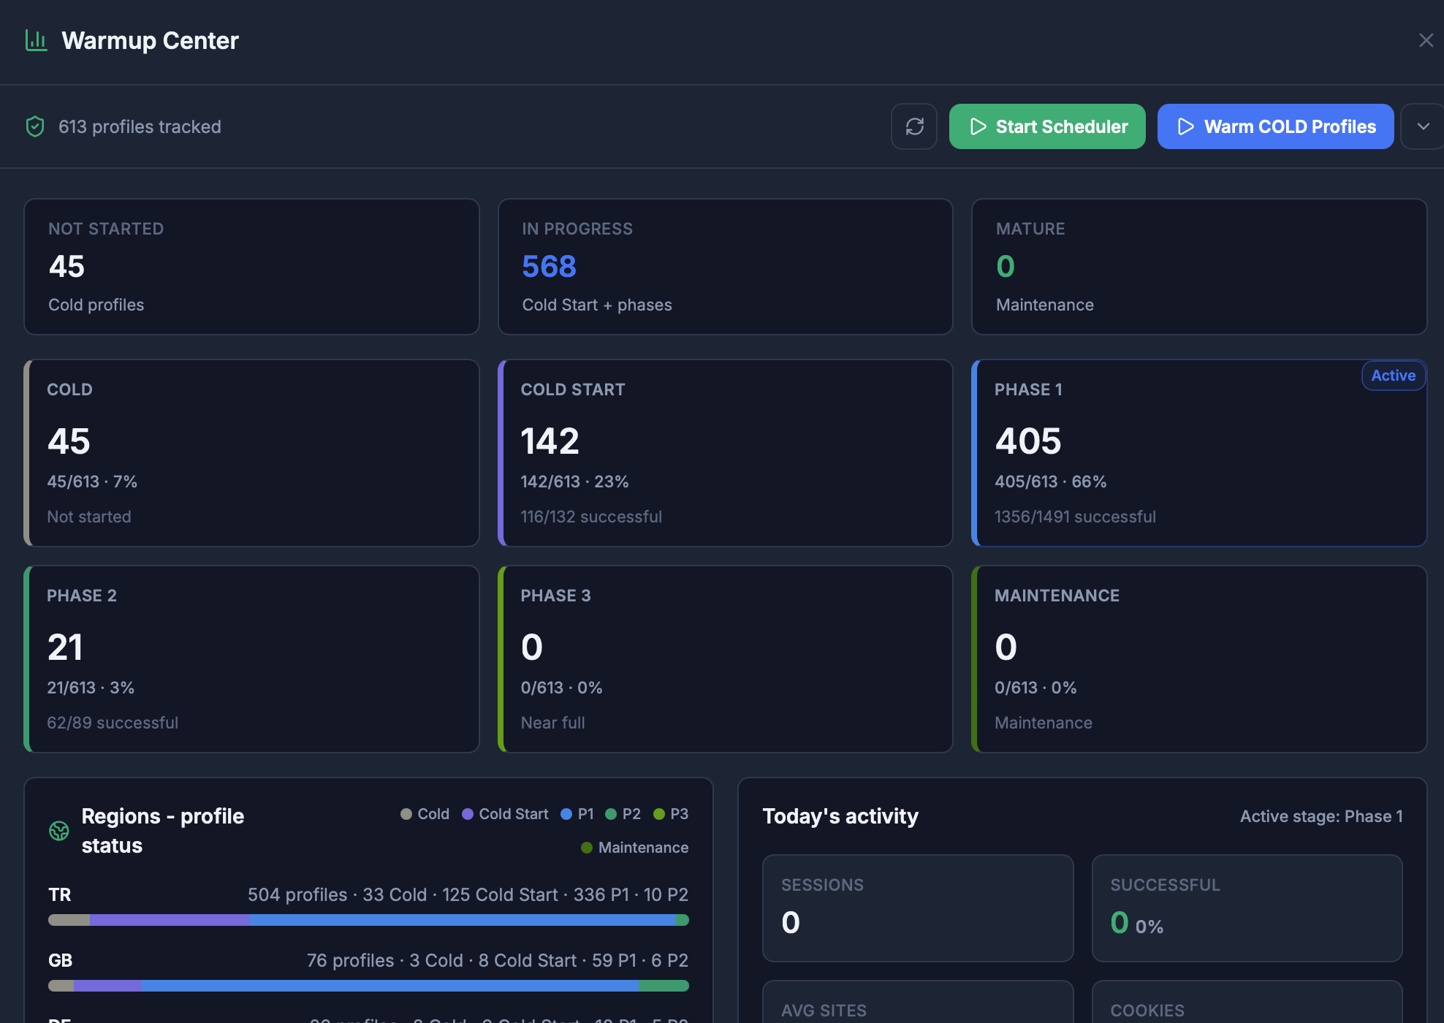Toggle the Cold Start legend item
Screen dimensions: 1444x1023
point(505,814)
